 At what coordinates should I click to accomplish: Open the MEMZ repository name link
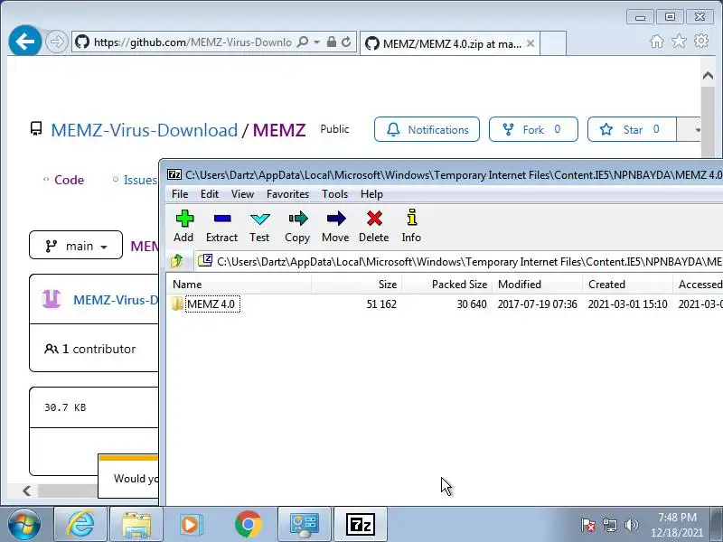279,130
